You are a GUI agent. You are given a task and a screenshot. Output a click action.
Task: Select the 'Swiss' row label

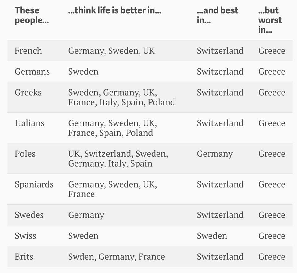[x=25, y=236]
